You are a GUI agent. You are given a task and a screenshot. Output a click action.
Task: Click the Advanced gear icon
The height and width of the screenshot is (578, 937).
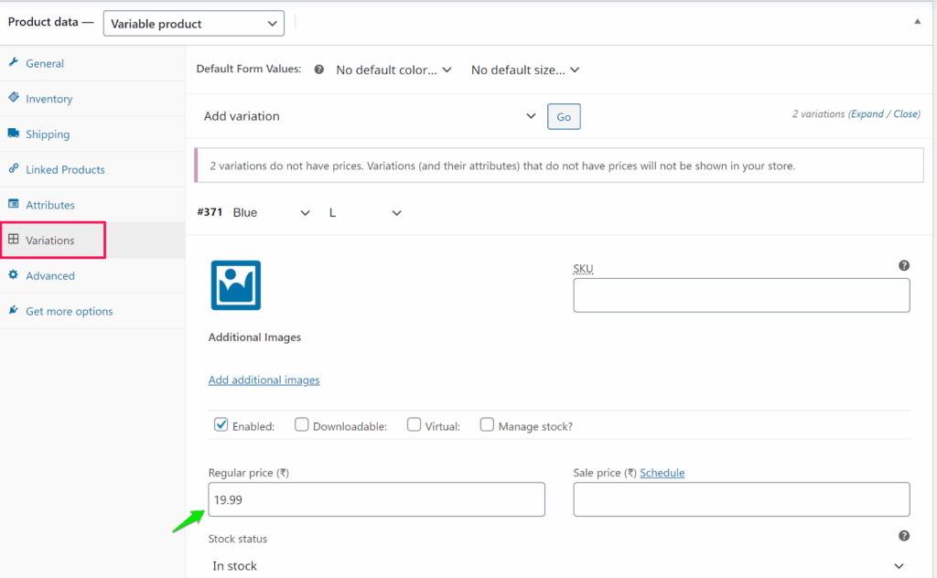[14, 275]
